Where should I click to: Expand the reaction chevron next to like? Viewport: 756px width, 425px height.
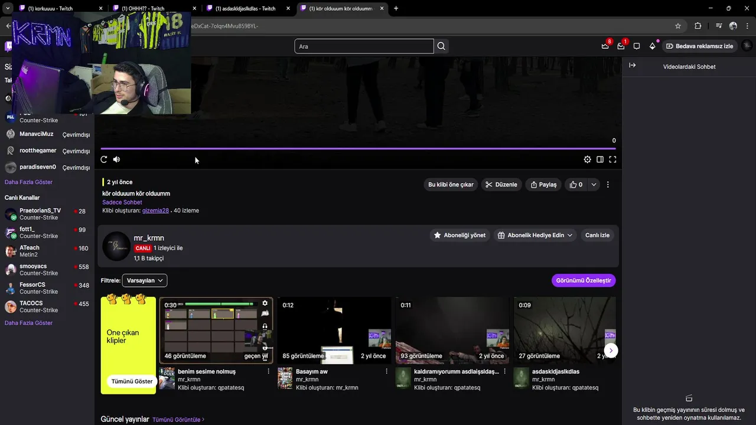click(594, 185)
